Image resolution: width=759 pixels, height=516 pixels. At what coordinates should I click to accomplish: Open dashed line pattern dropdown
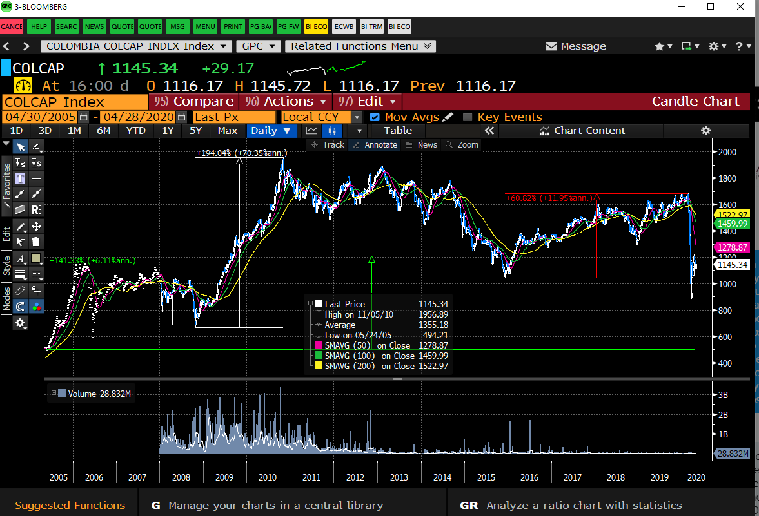(36, 274)
